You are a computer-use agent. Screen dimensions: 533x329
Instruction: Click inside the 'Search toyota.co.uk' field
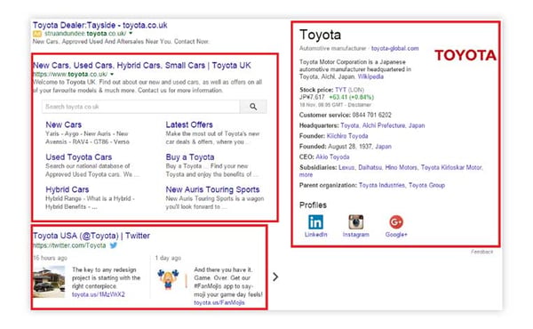pyautogui.click(x=140, y=107)
